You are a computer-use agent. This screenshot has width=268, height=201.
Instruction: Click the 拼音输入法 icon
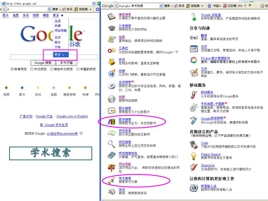(194, 188)
